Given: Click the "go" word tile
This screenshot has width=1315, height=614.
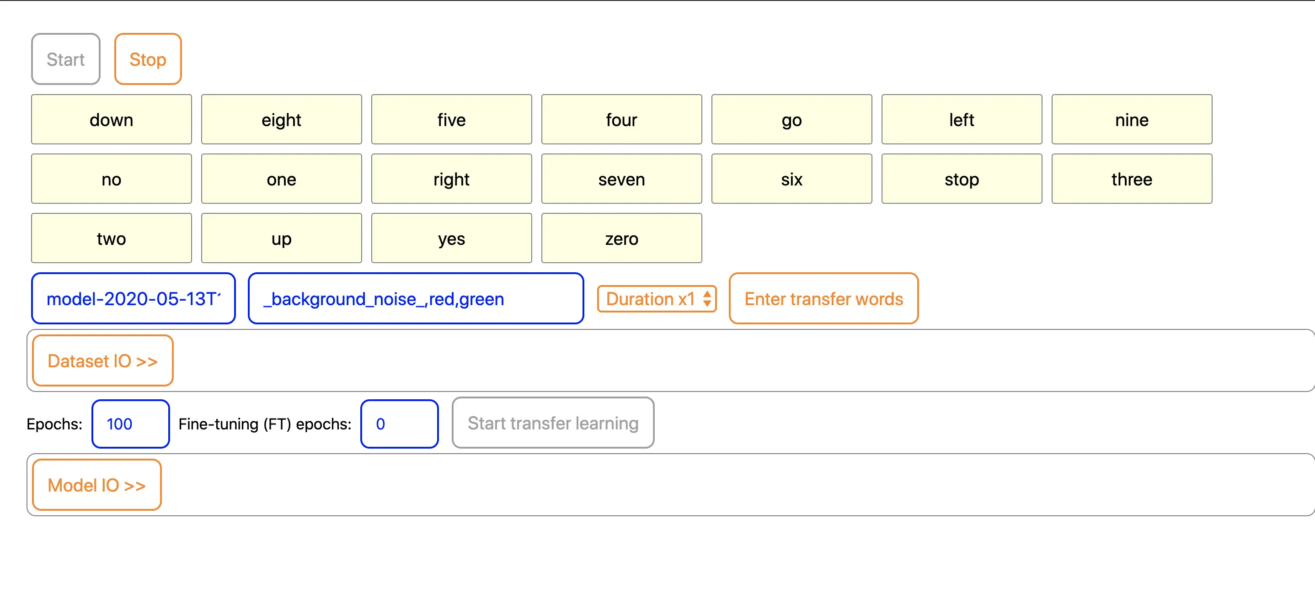Looking at the screenshot, I should [x=791, y=120].
